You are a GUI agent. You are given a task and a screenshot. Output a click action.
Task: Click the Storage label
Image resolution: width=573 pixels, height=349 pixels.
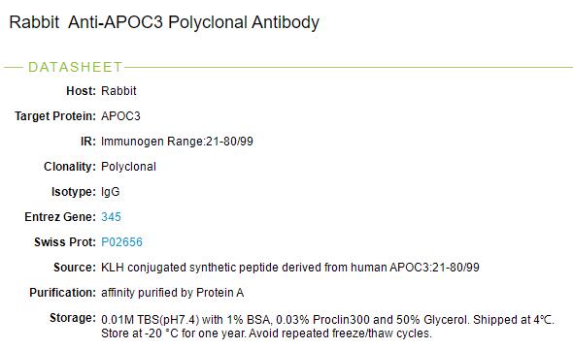[x=73, y=318]
